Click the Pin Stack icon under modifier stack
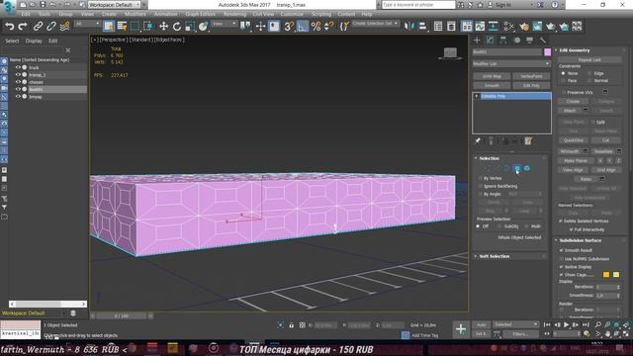633x356 pixels. (x=478, y=140)
